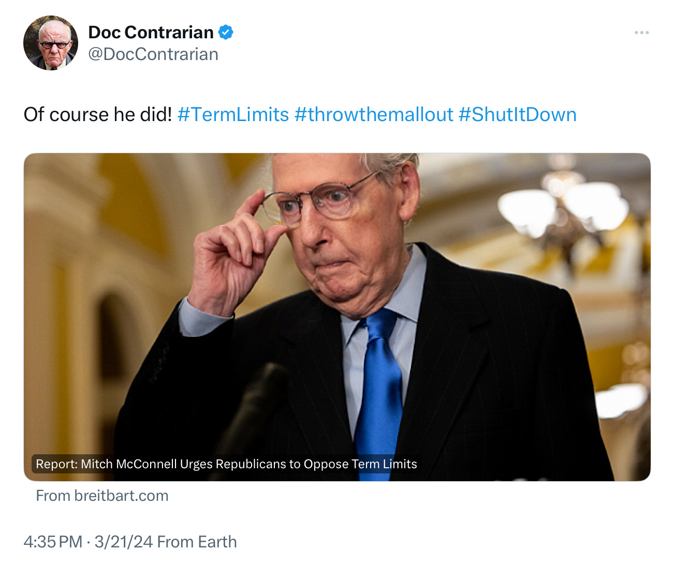The width and height of the screenshot is (675, 565).
Task: Open Doc Contrarian's profile avatar picture
Action: 51,42
